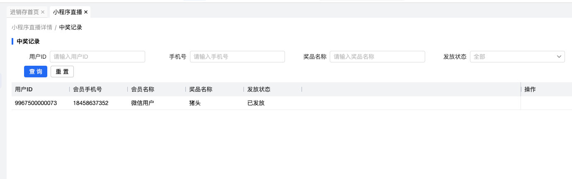
Task: Select the phone number cell 18458637352
Action: click(x=90, y=103)
